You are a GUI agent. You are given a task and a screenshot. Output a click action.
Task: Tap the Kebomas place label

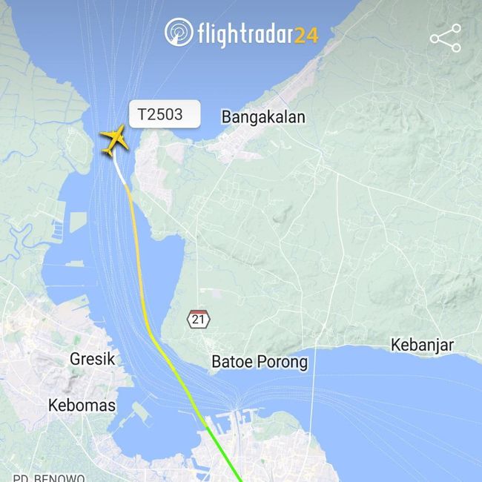tap(82, 405)
